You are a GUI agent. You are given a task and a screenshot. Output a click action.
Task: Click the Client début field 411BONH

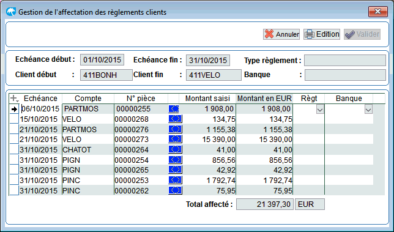[x=106, y=75]
